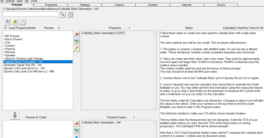Screen dimensions: 264x138
Task: Open the user presets icon
Action: pos(23,22)
